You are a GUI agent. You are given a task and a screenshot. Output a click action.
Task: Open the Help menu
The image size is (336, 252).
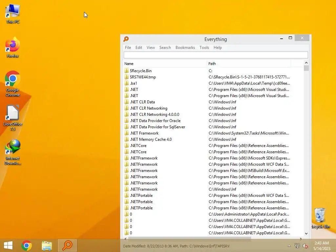pos(218,48)
